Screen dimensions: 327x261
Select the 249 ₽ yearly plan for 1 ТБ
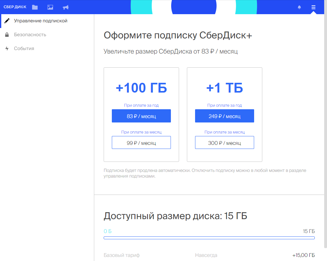pyautogui.click(x=224, y=116)
